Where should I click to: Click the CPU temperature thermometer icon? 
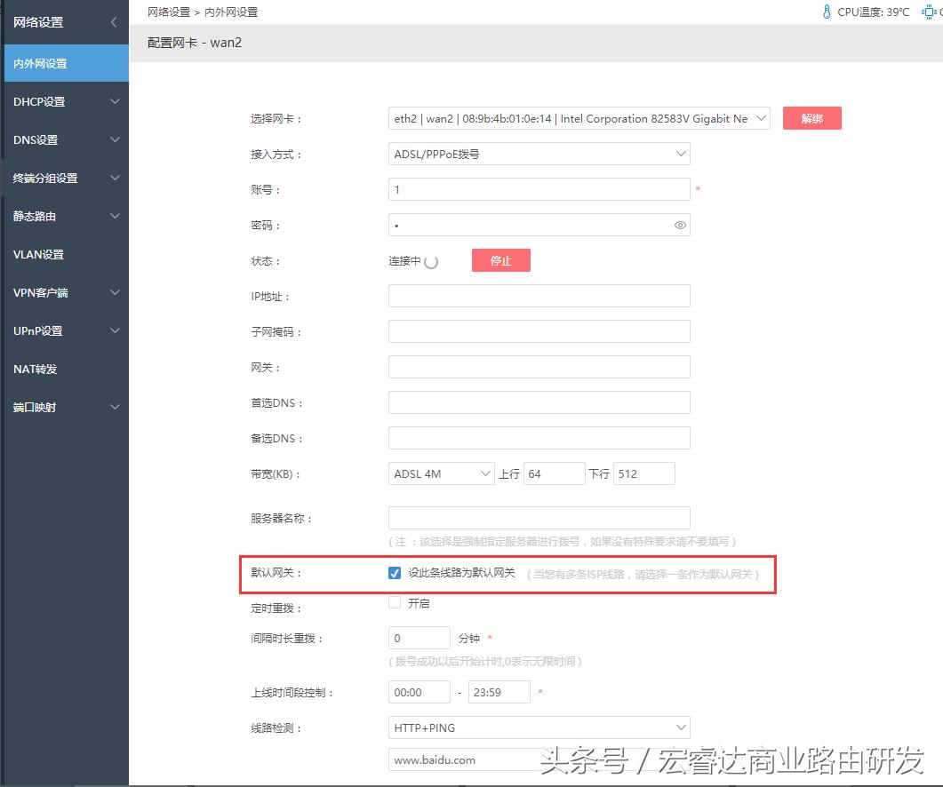[825, 12]
